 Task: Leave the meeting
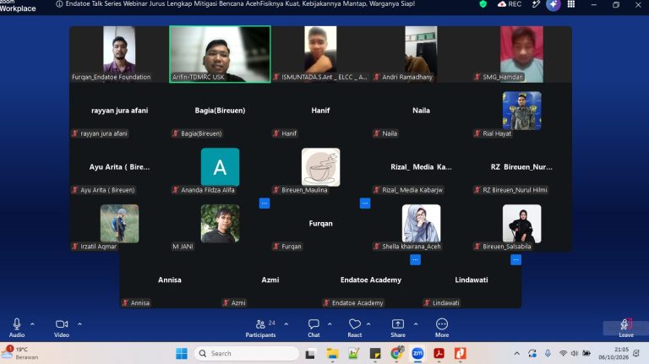point(626,328)
